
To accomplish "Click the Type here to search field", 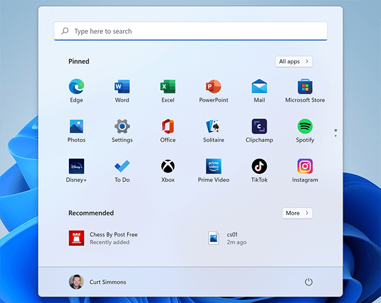I will coord(190,31).
